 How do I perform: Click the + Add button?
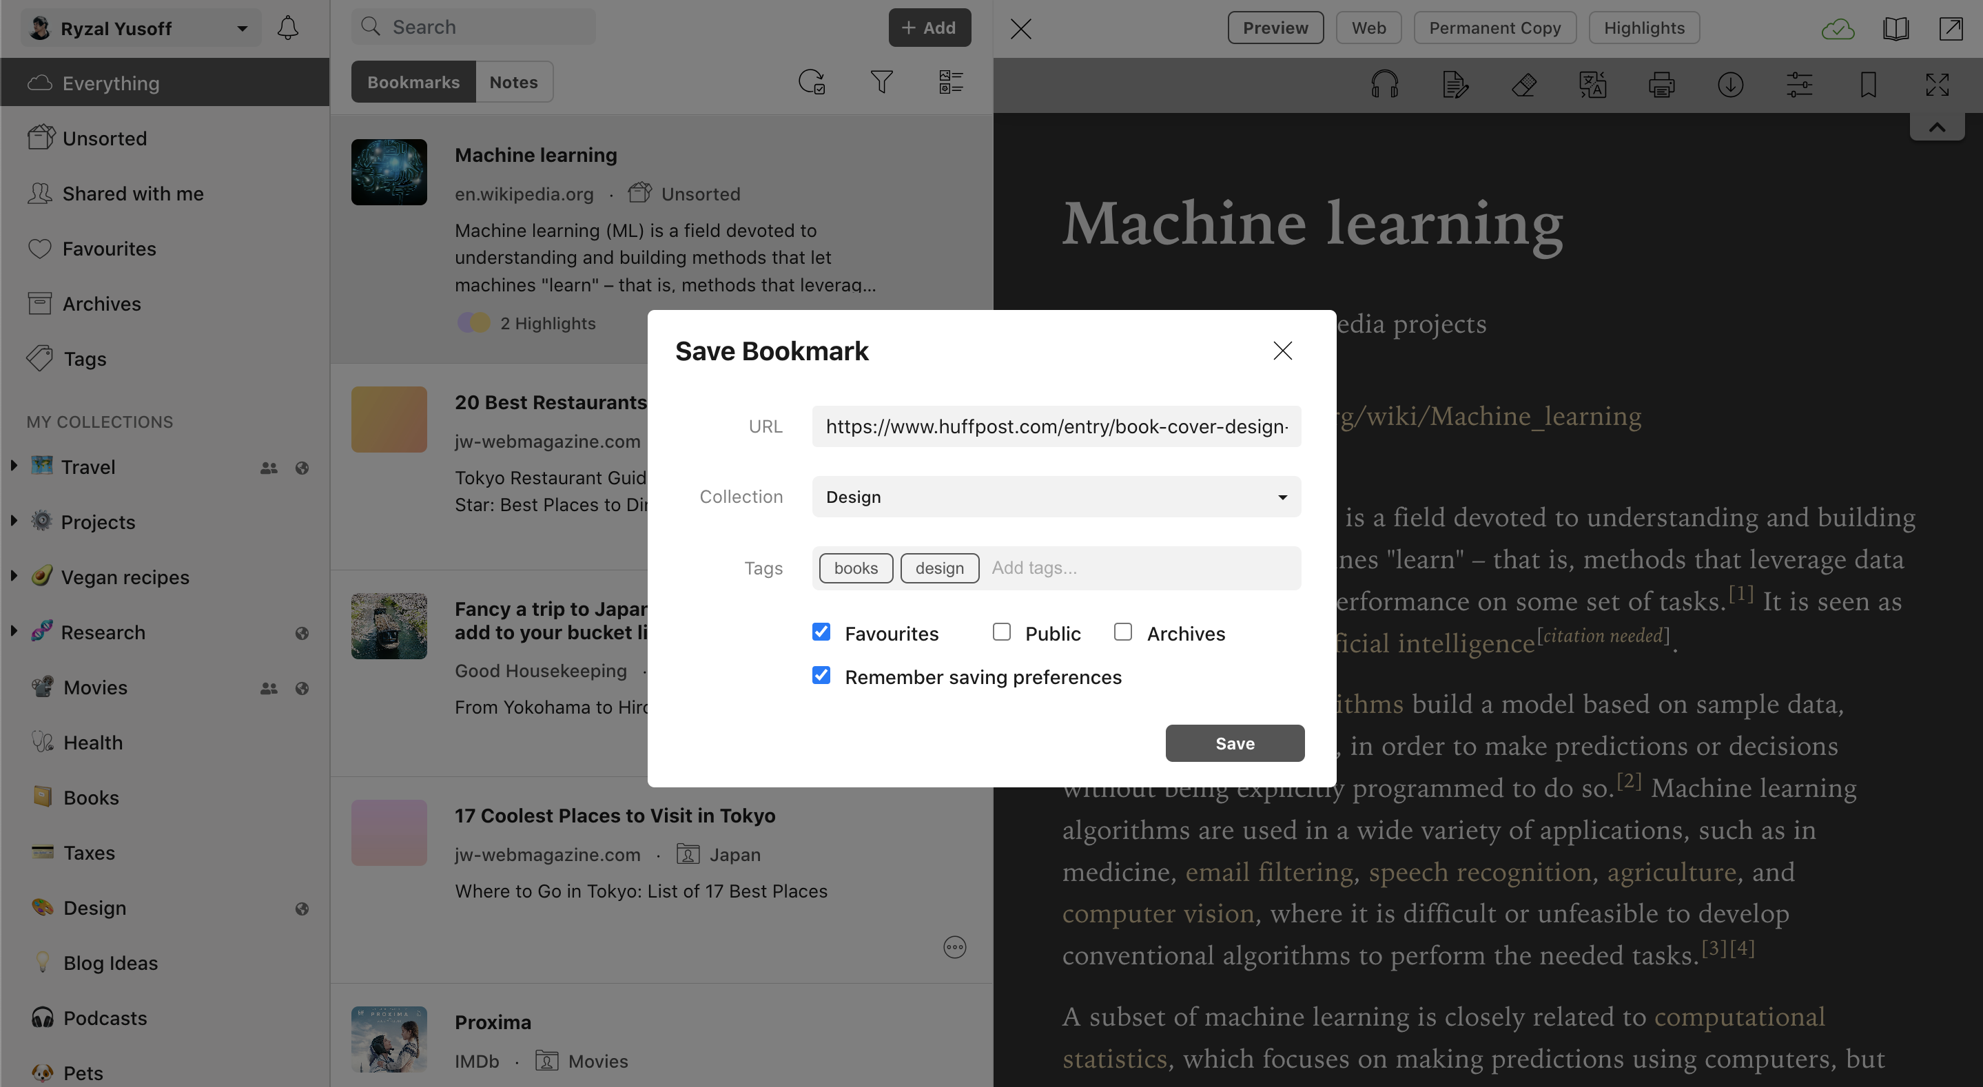click(929, 28)
